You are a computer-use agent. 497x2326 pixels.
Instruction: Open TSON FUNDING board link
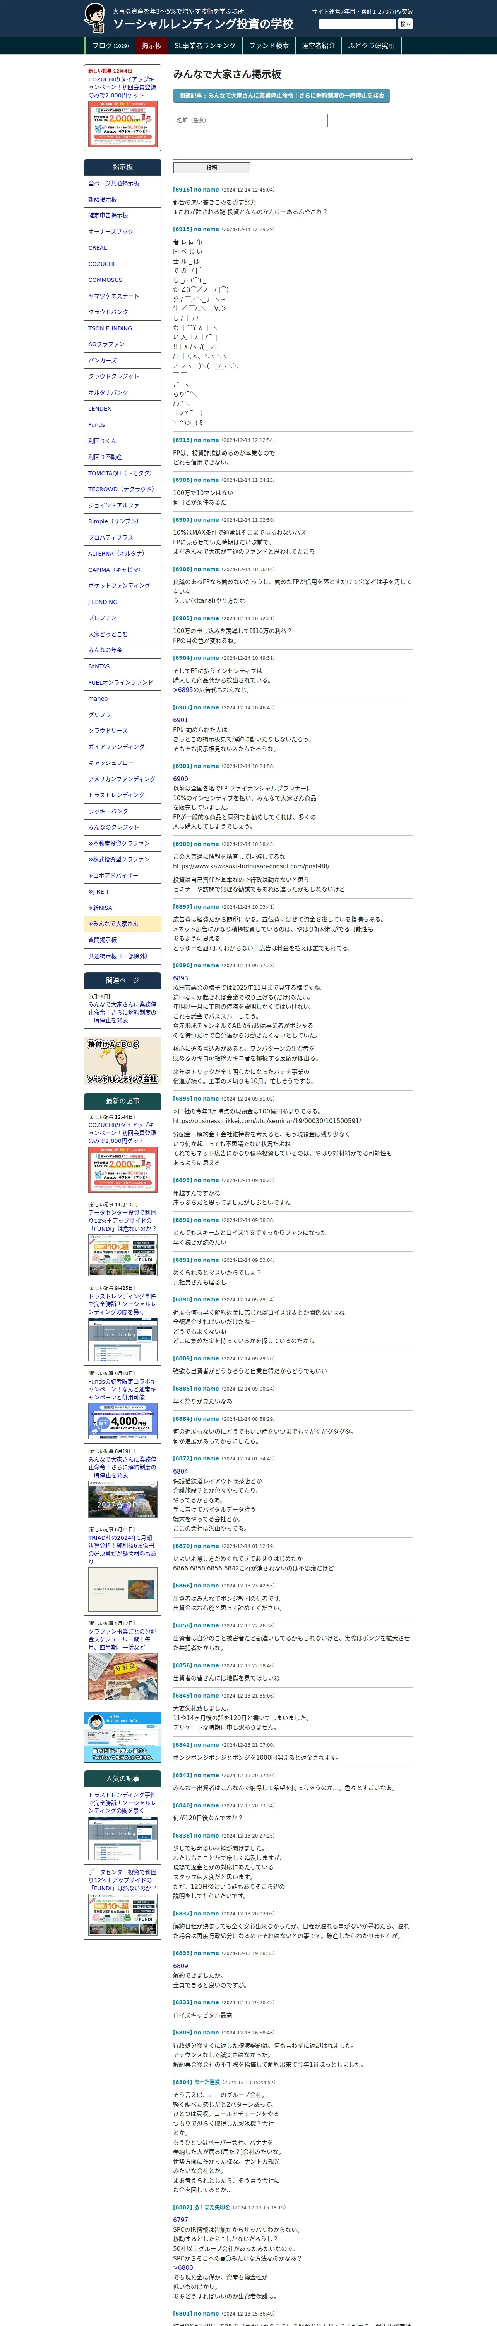pos(123,329)
